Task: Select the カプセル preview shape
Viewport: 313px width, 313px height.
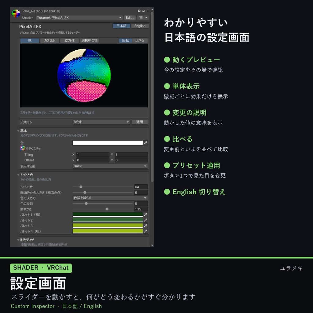Action: pyautogui.click(x=50, y=41)
